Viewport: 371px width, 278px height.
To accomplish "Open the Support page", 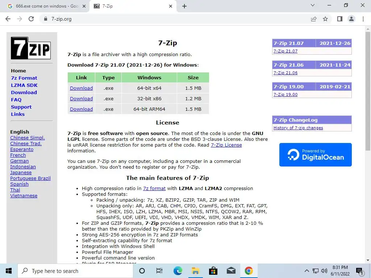I will tap(21, 107).
